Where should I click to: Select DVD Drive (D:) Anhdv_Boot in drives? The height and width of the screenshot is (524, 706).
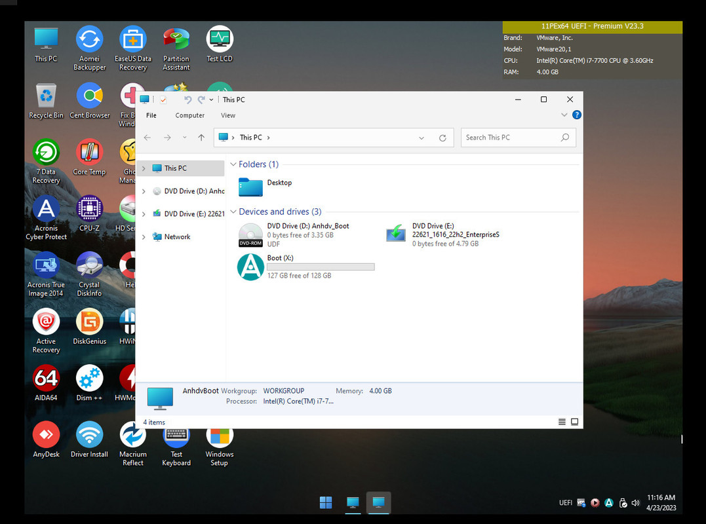click(x=294, y=234)
